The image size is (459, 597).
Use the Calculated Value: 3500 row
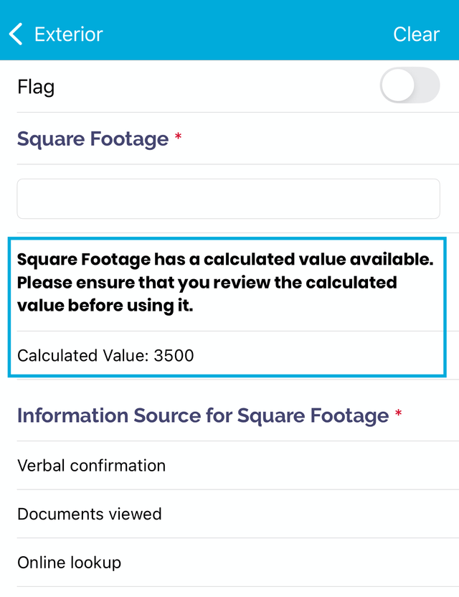(x=227, y=356)
